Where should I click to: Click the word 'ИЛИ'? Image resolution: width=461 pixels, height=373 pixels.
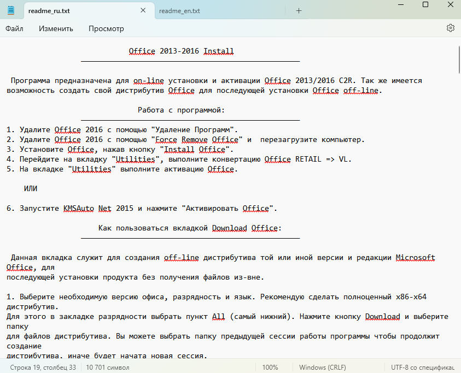[x=31, y=188]
